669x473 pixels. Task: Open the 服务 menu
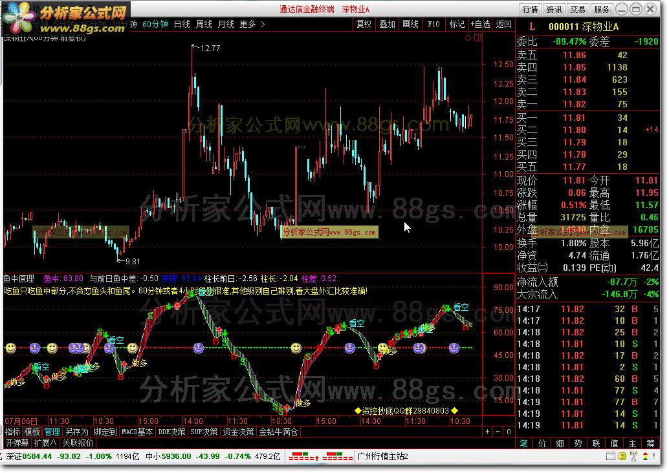click(x=602, y=9)
